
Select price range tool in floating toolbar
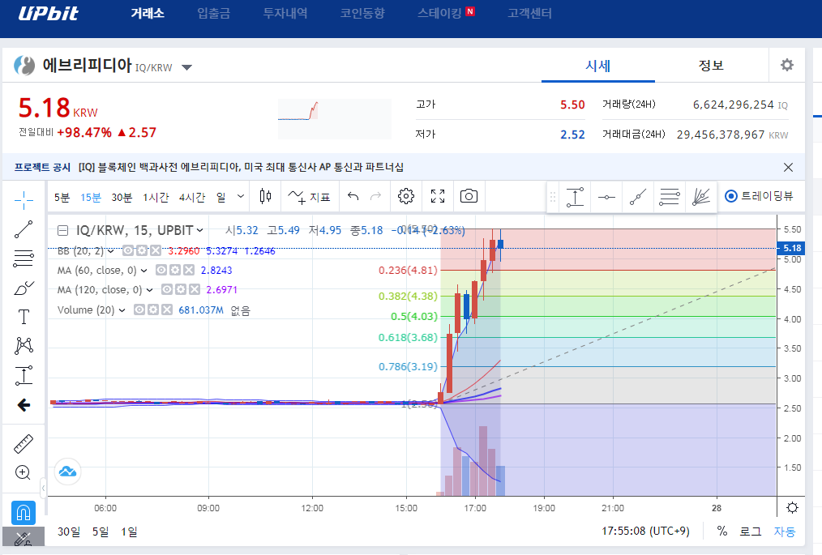(575, 197)
